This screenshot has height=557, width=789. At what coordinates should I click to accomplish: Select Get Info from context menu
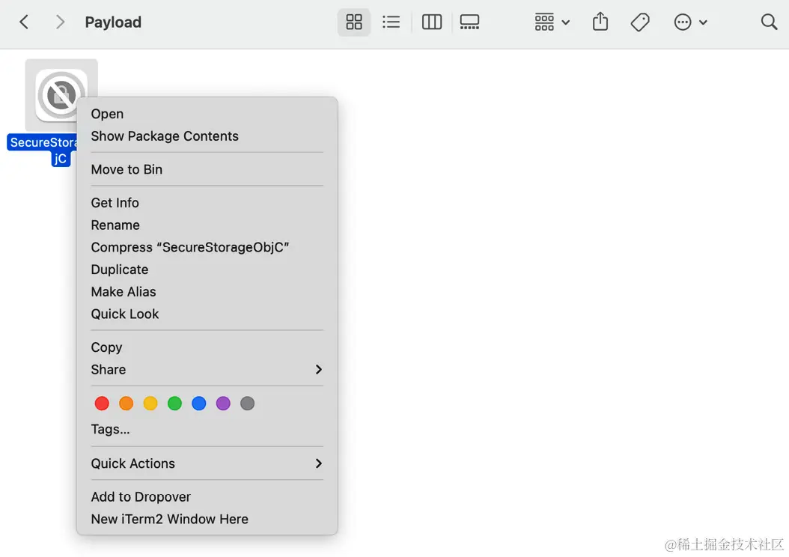115,203
